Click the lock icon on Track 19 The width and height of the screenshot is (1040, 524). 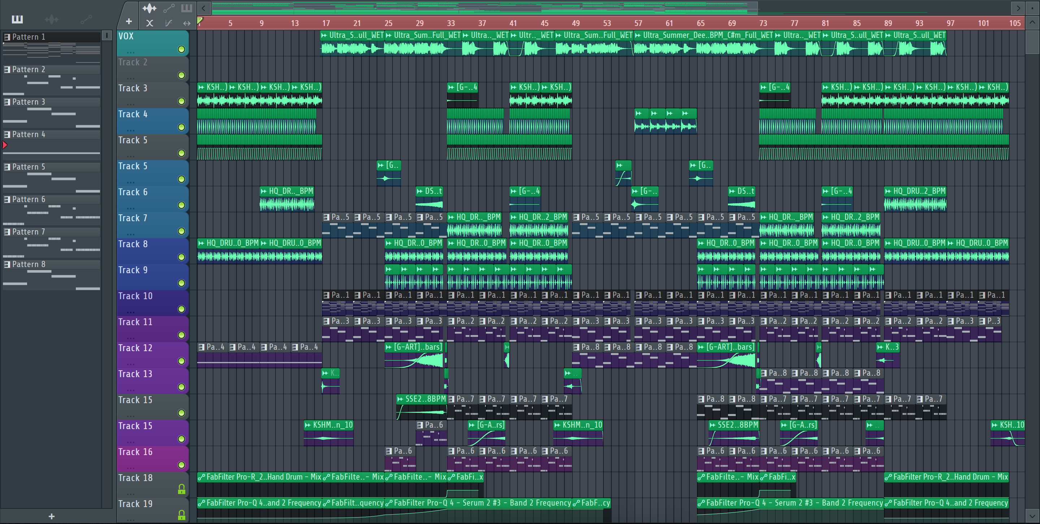182,515
